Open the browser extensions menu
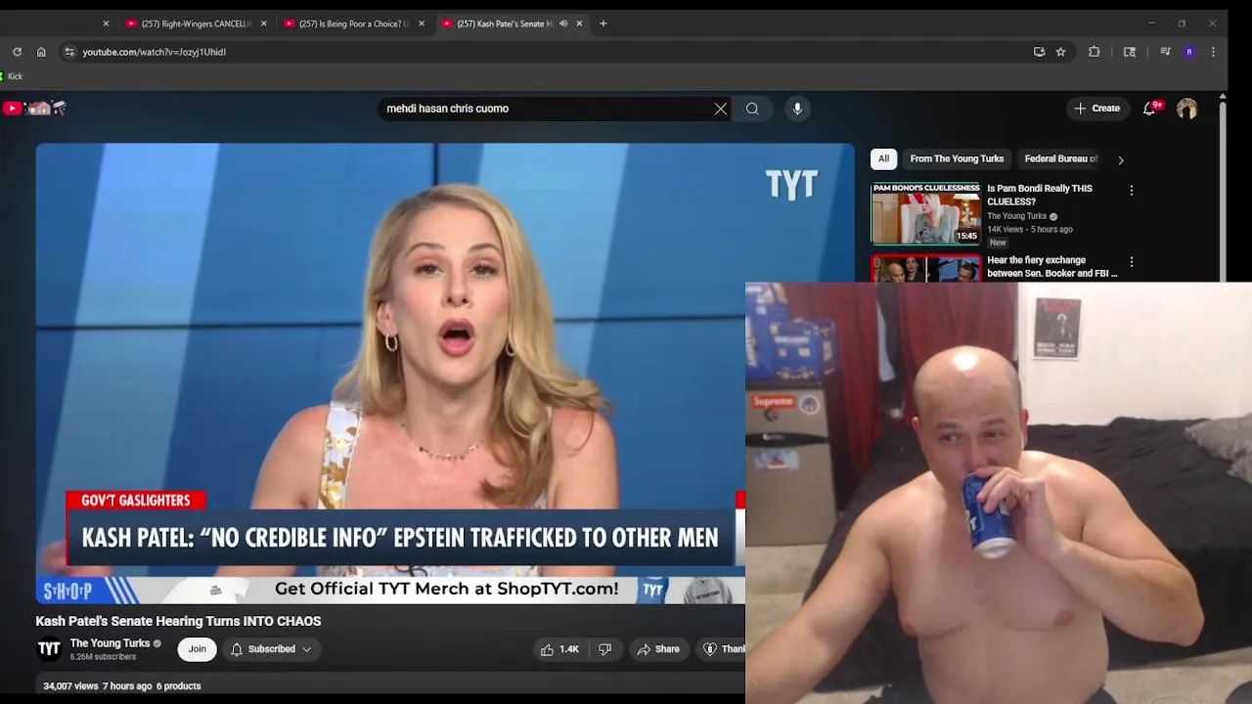 click(1095, 52)
